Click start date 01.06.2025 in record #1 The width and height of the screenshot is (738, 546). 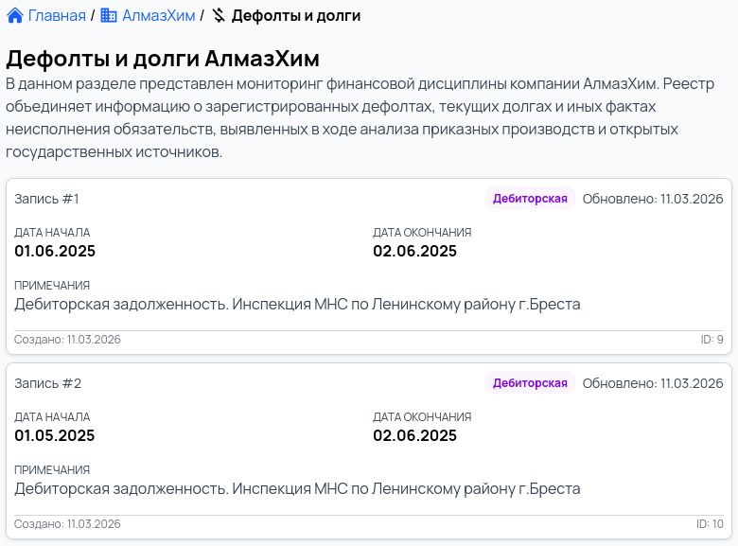[55, 252]
